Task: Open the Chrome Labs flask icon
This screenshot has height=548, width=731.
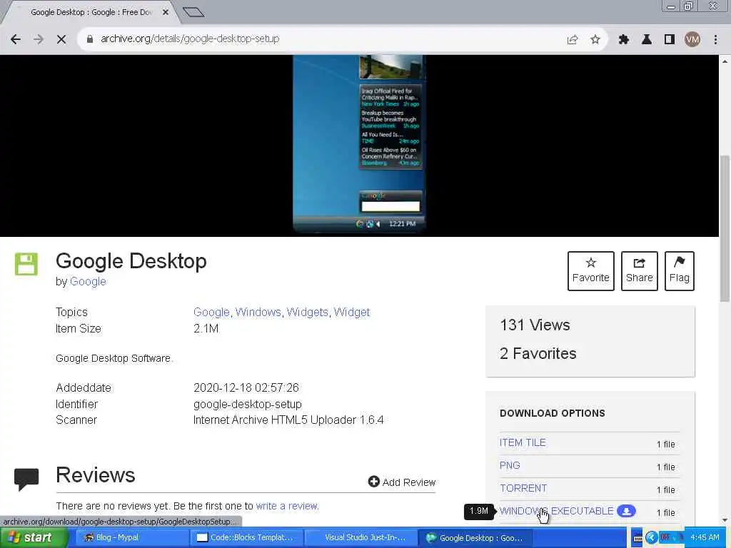Action: coord(646,40)
